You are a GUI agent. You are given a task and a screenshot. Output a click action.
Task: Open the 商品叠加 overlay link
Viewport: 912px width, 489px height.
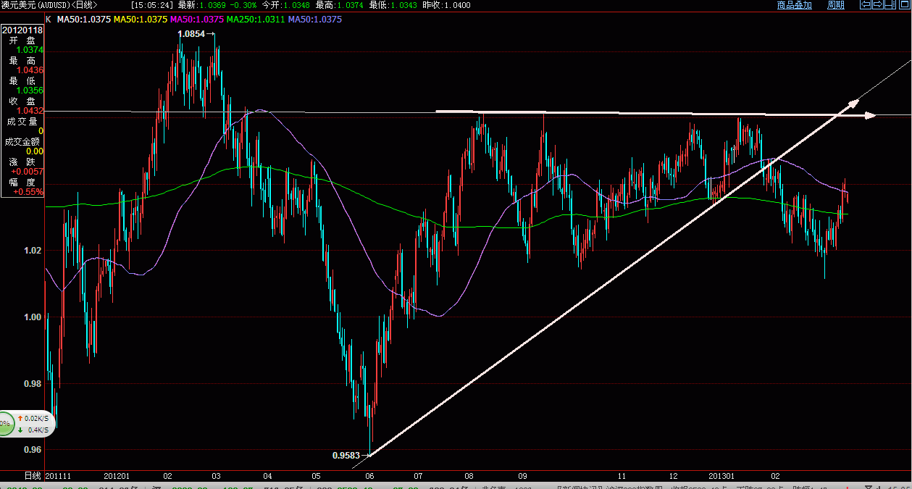(x=795, y=4)
